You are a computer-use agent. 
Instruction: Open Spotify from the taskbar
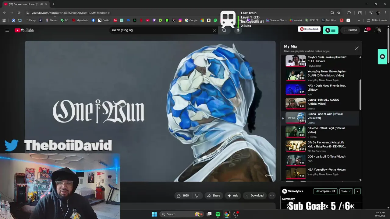point(218,214)
